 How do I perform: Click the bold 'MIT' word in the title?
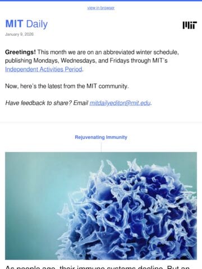(x=14, y=24)
